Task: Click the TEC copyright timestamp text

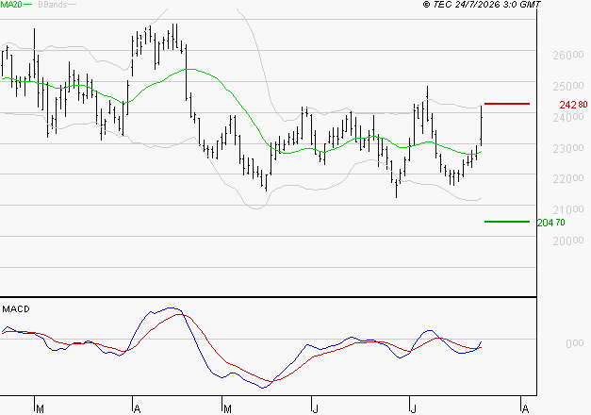Action: [x=482, y=4]
